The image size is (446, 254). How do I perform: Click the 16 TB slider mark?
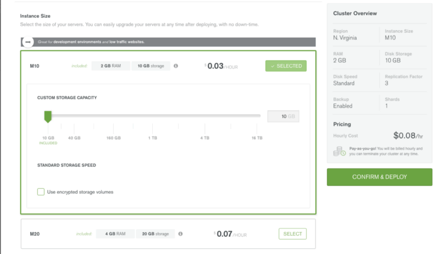(257, 138)
